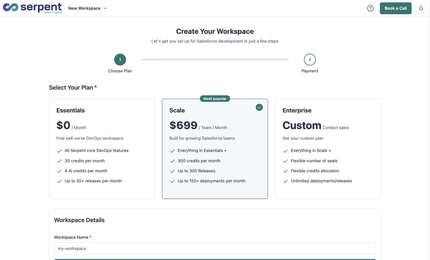Click the Create Your Workspace heading

pos(215,31)
